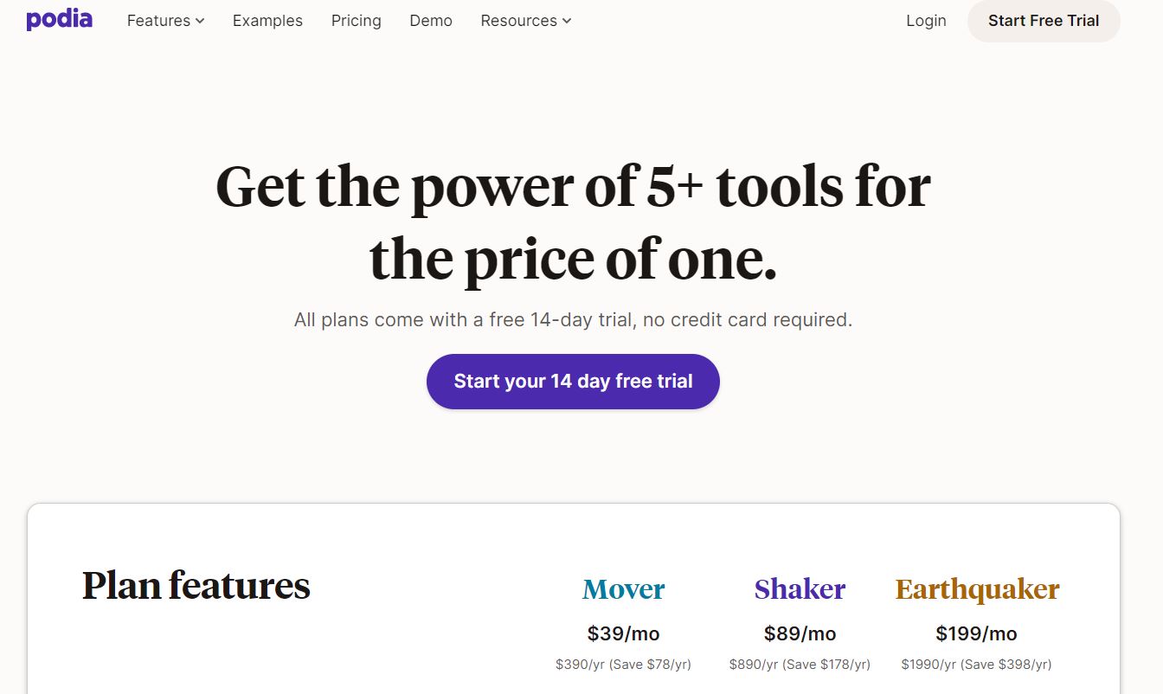
Task: Select the Mover plan heading
Action: tap(623, 589)
